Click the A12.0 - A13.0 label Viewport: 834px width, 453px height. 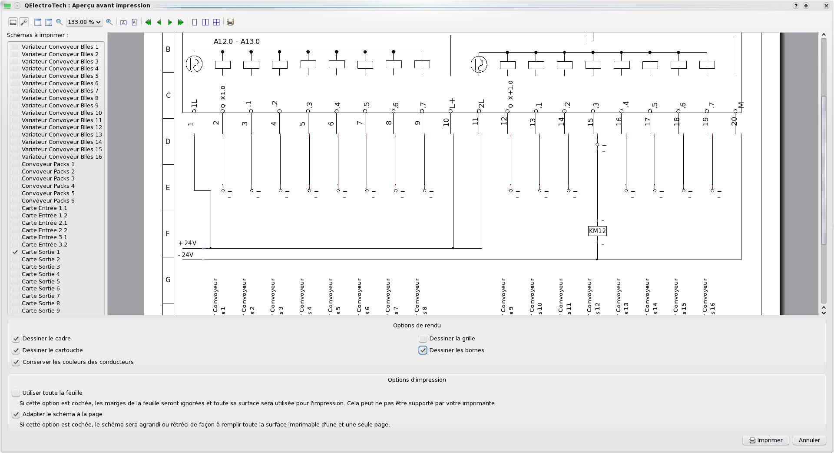237,42
